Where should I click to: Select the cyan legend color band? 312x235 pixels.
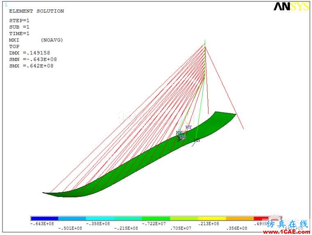[100, 219]
